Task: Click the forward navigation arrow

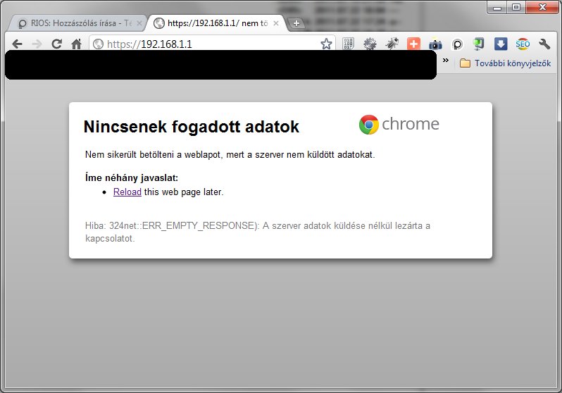Action: pos(37,44)
